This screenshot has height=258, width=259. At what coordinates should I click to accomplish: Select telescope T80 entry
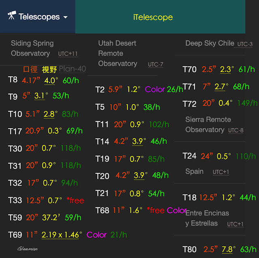189,249
